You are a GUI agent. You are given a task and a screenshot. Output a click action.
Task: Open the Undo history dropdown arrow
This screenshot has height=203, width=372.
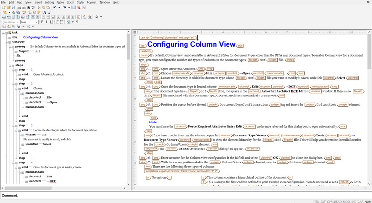(x=59, y=8)
